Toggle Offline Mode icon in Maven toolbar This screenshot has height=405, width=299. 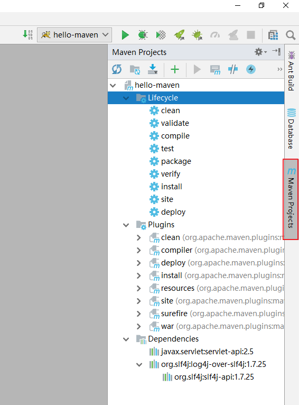click(233, 69)
